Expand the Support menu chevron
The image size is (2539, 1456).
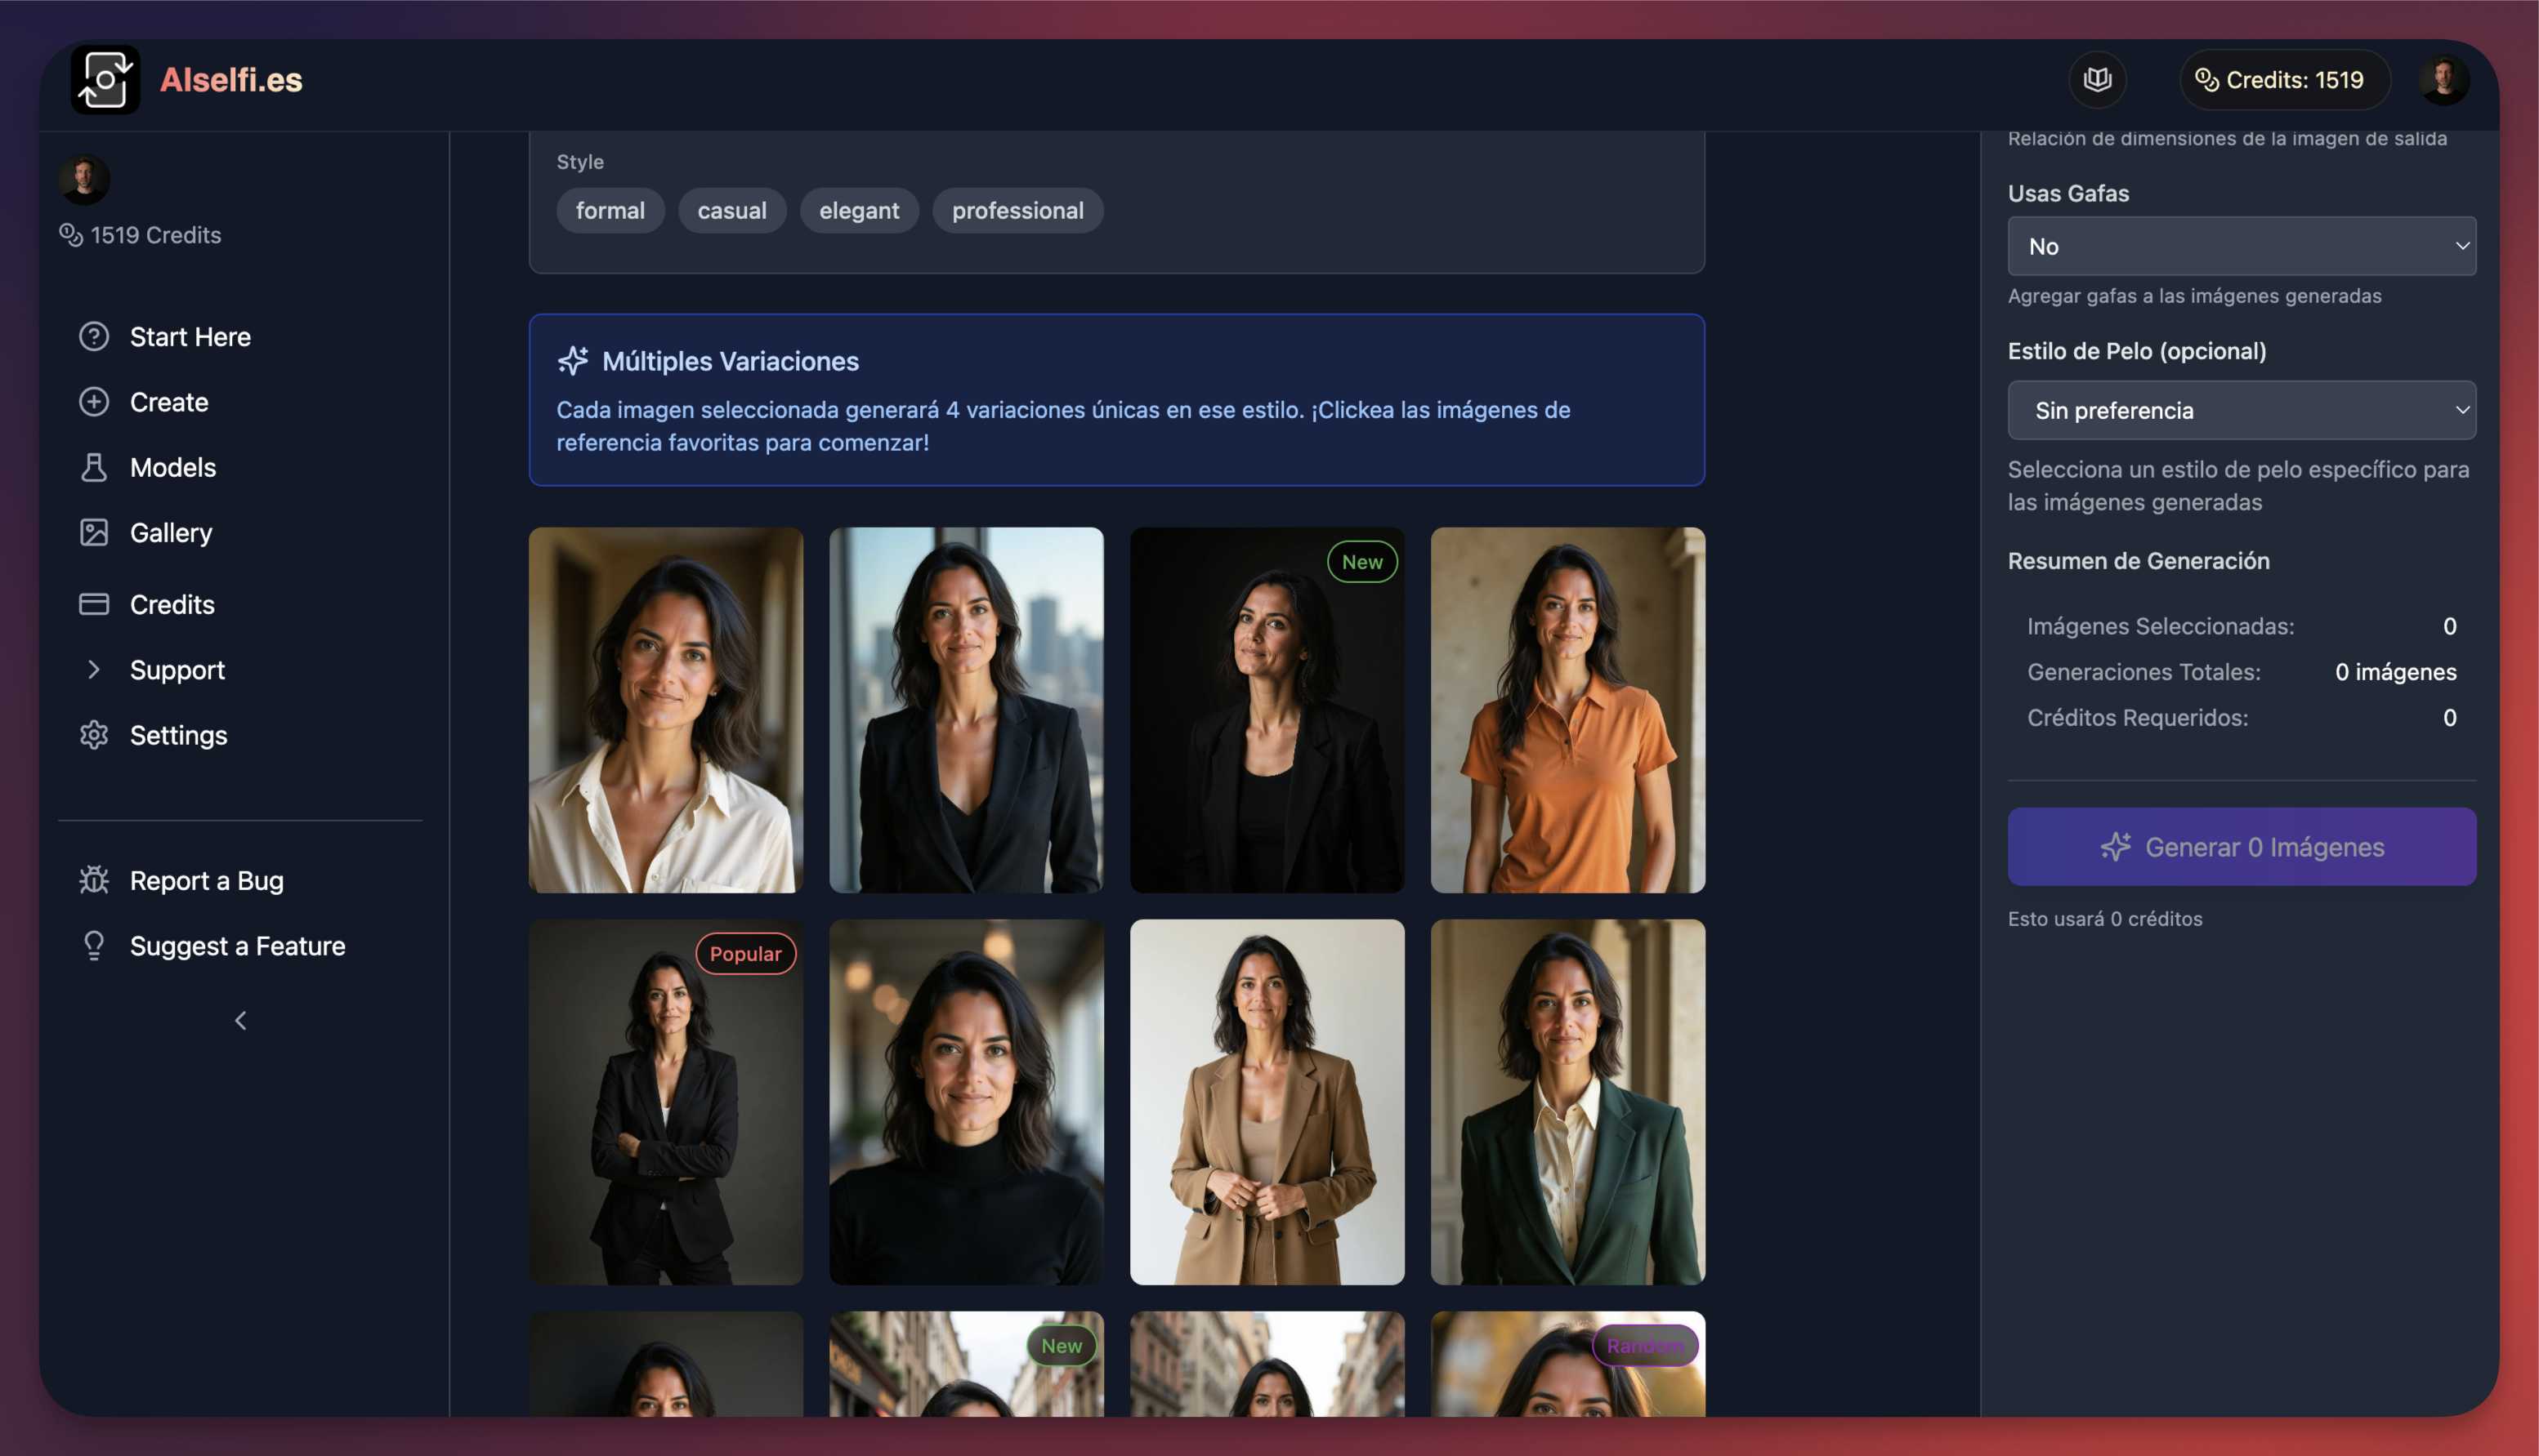[94, 670]
